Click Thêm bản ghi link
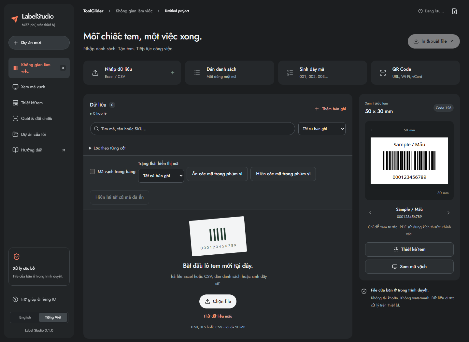 pos(331,109)
